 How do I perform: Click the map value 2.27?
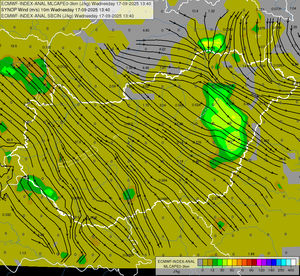215,198
